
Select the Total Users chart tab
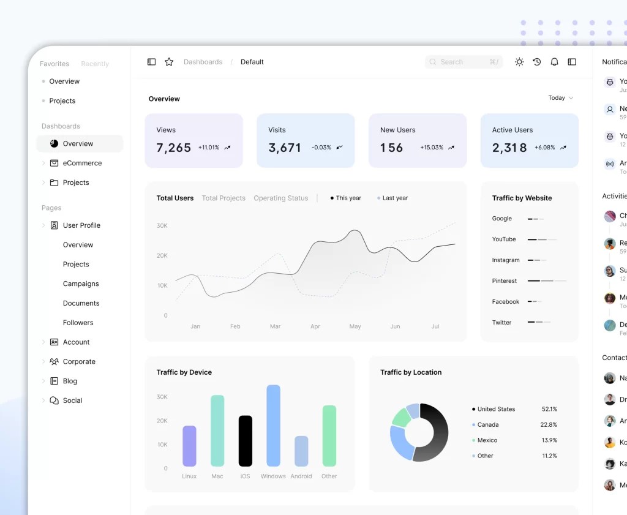click(x=175, y=198)
